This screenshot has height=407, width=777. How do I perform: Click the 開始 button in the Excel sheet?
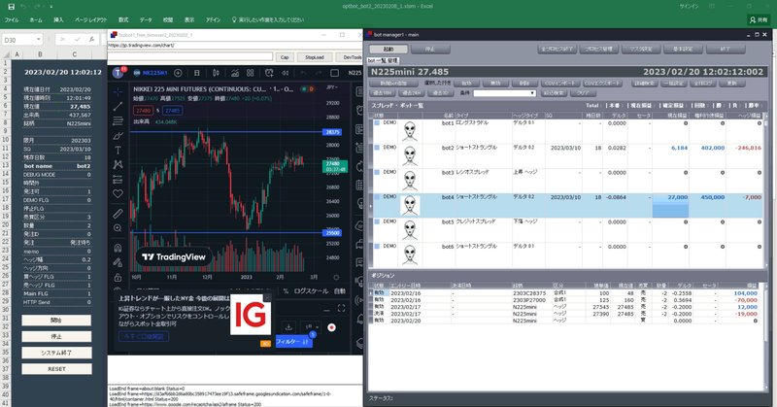56,321
